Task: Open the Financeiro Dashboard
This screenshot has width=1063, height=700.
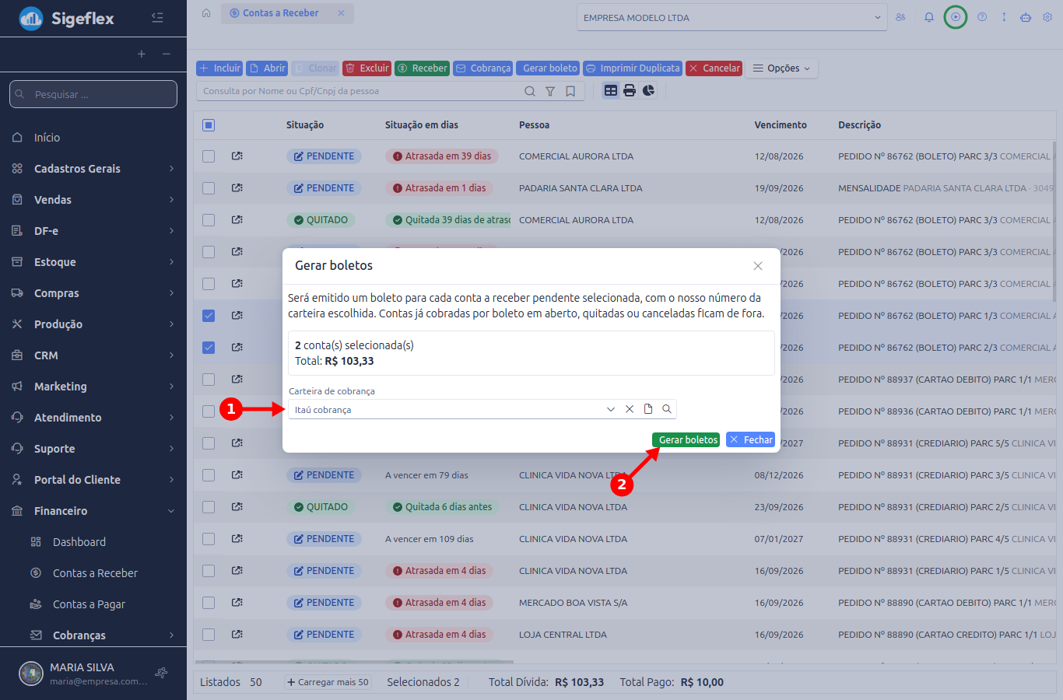Action: pyautogui.click(x=93, y=542)
